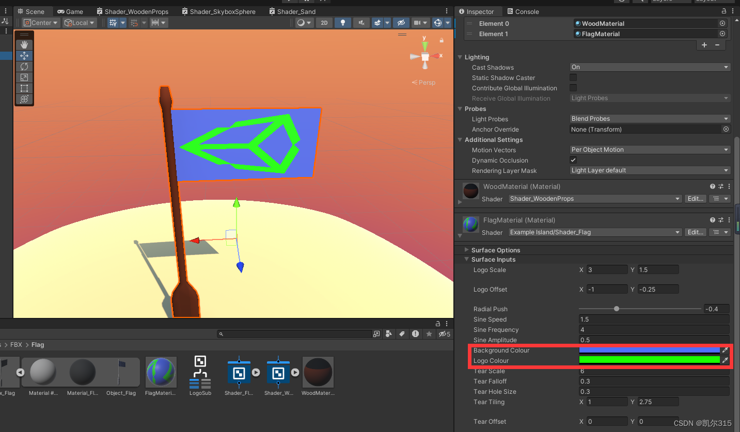Open FlagMaterial help icon
This screenshot has height=432, width=740.
(x=713, y=220)
